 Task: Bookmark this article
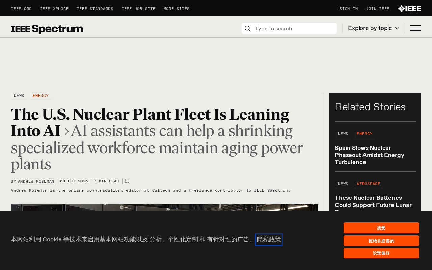pos(127,181)
